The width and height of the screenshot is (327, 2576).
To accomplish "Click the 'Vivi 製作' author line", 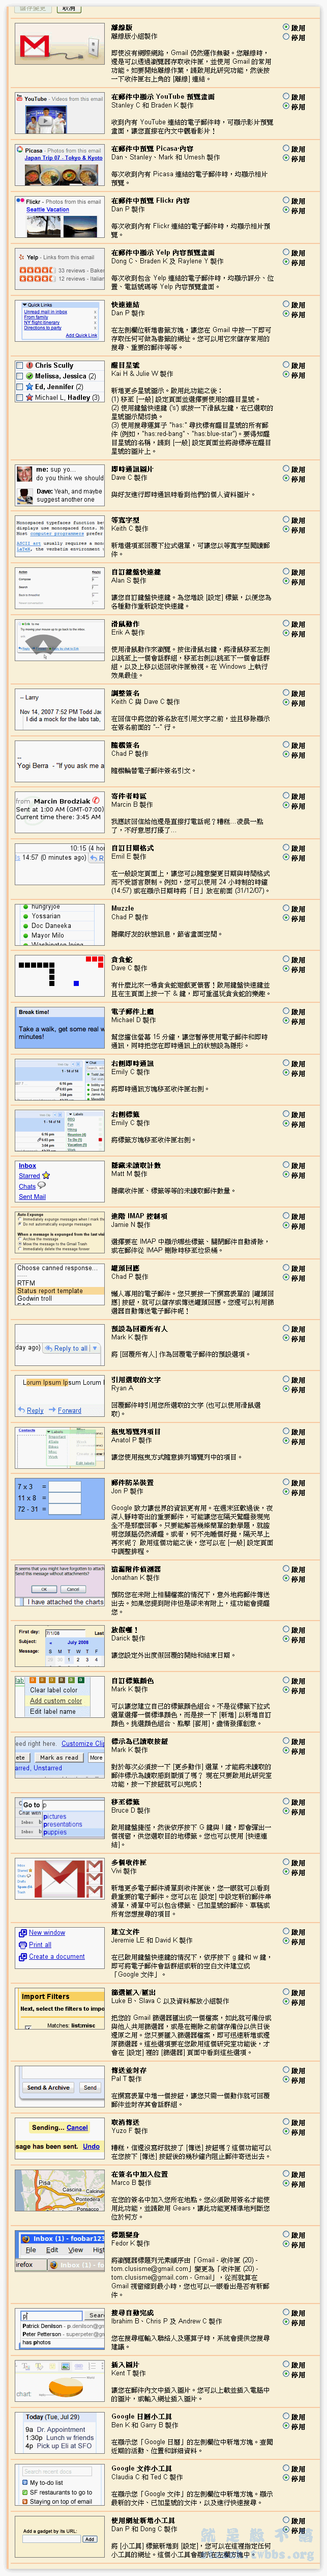I will pos(124,1872).
